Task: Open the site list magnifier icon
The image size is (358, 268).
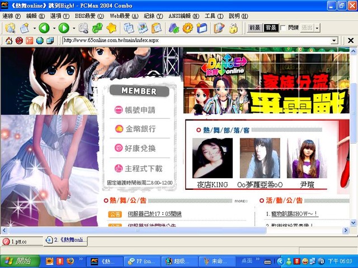Action: pos(10,28)
